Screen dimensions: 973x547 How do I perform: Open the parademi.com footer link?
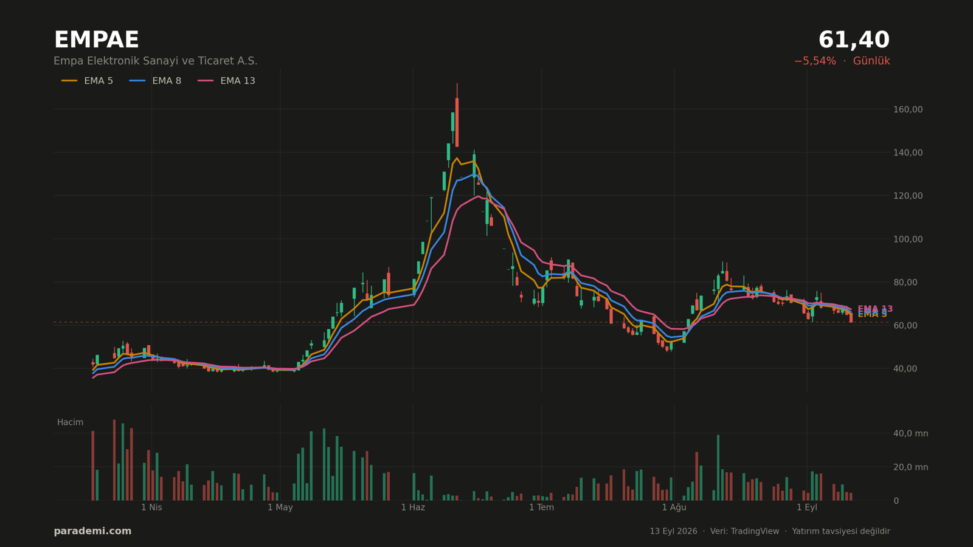click(x=92, y=531)
